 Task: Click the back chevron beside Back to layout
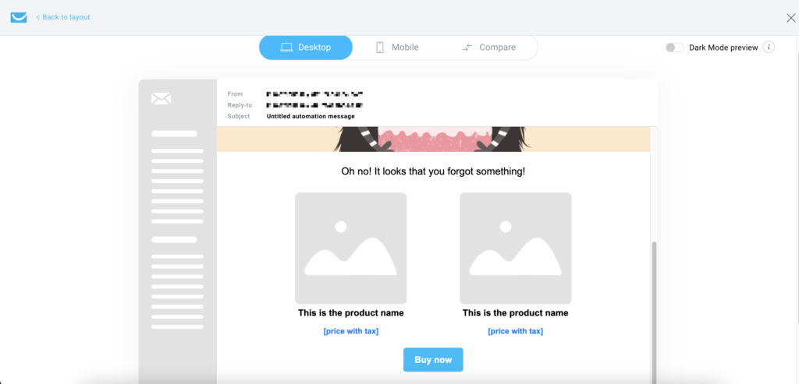coord(37,17)
